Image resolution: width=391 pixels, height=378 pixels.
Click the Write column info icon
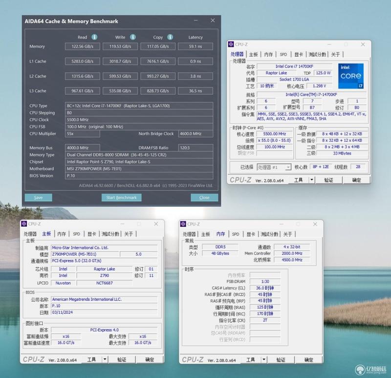[133, 37]
